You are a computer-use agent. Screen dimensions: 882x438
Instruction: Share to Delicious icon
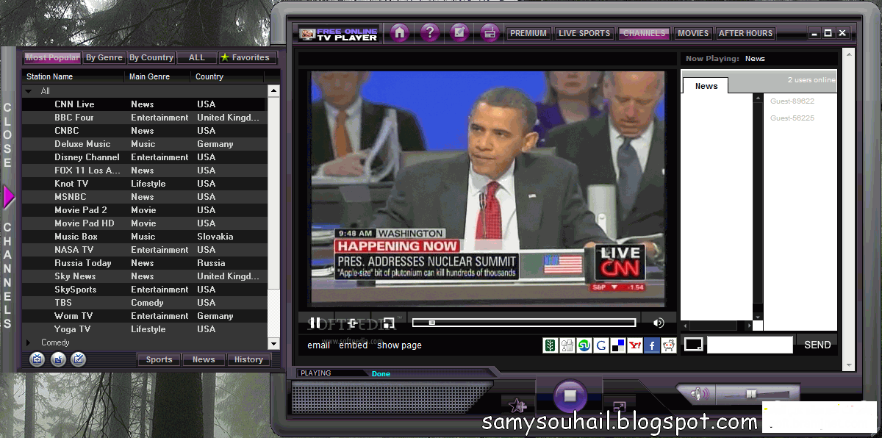tap(617, 345)
